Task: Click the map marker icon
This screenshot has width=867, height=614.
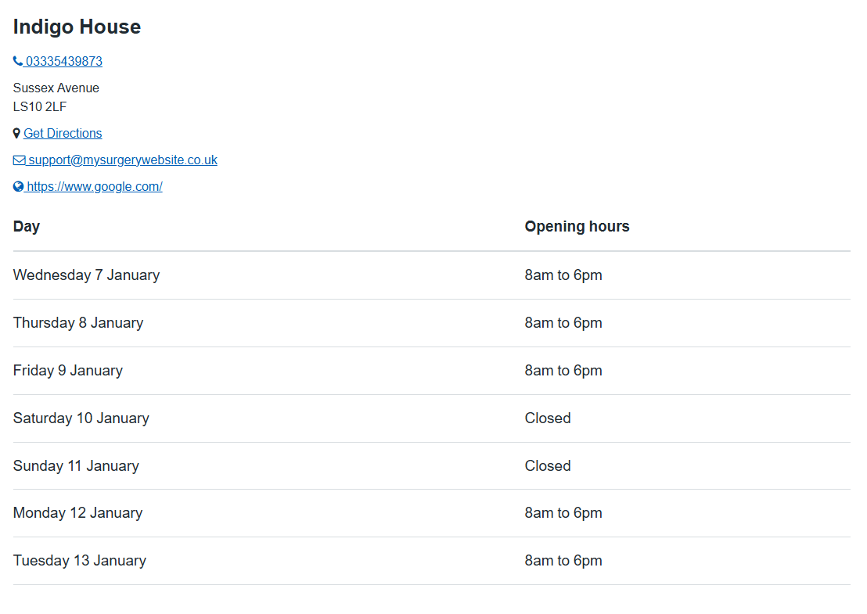Action: 16,134
